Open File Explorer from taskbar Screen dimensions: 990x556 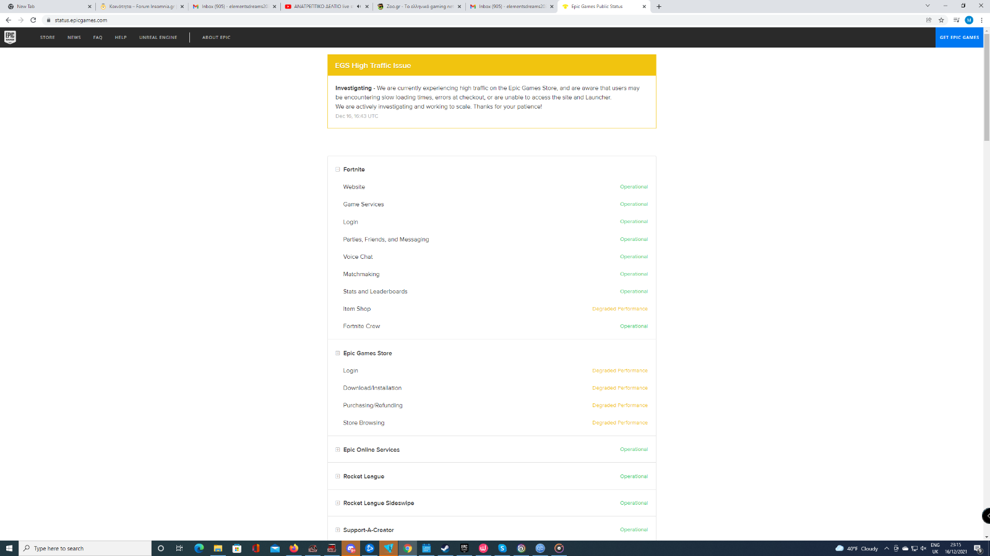(218, 548)
